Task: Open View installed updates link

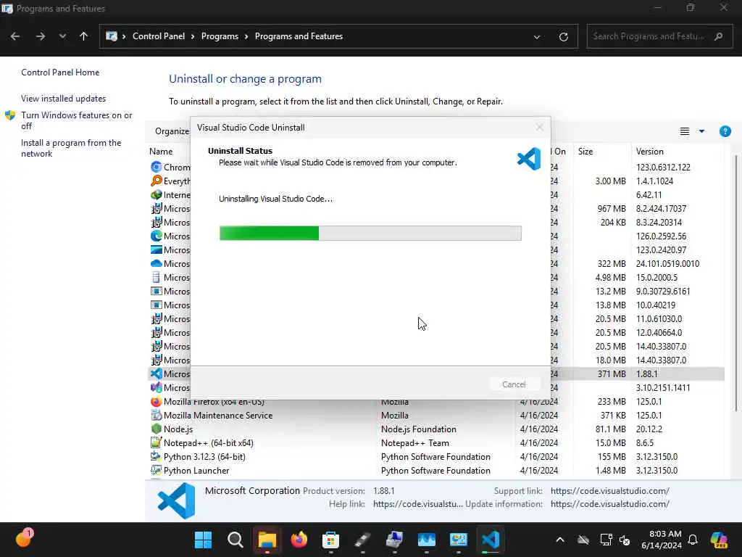Action: (x=64, y=99)
